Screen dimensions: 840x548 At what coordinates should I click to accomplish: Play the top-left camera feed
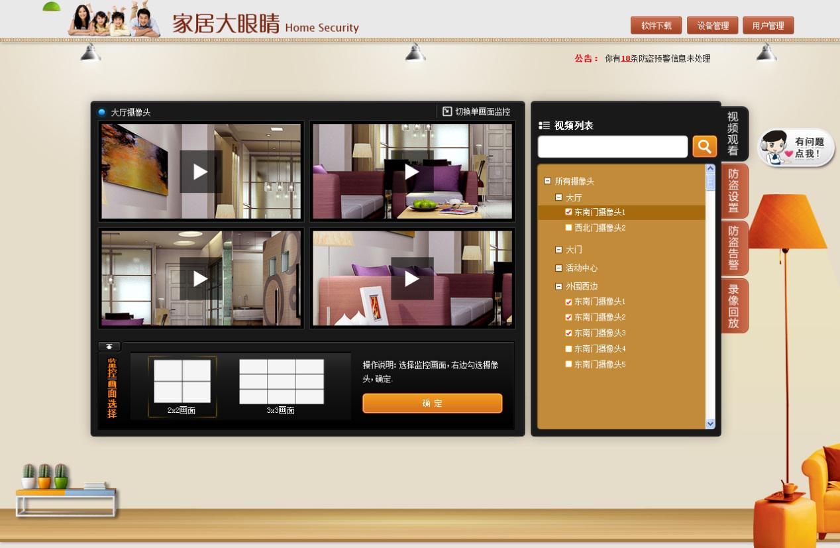201,172
